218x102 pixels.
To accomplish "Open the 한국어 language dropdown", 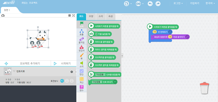I will [211, 3].
